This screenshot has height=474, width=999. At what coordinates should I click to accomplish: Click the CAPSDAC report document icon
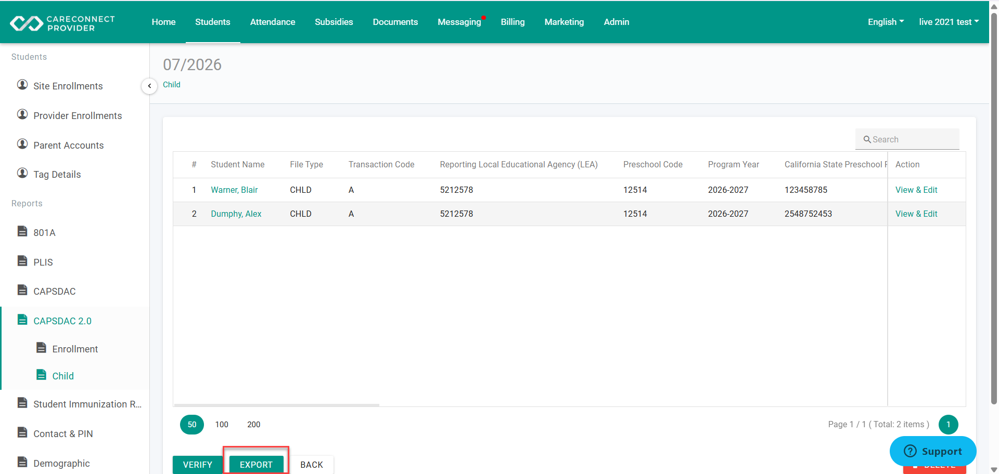click(22, 289)
